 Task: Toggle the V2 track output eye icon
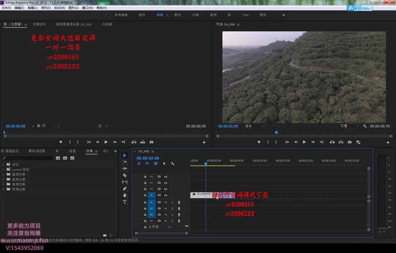click(166, 189)
